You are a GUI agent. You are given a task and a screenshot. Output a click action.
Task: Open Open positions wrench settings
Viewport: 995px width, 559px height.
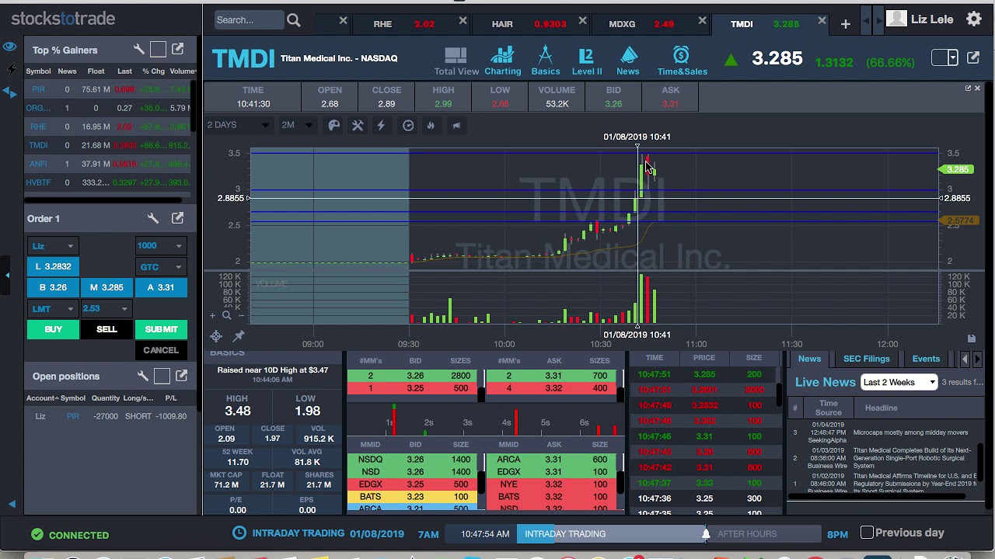143,376
